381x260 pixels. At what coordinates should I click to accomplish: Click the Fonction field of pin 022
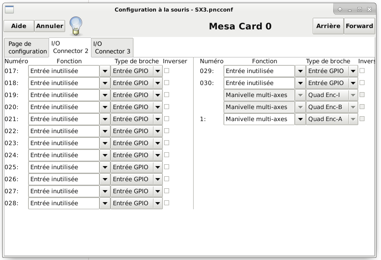coord(64,131)
